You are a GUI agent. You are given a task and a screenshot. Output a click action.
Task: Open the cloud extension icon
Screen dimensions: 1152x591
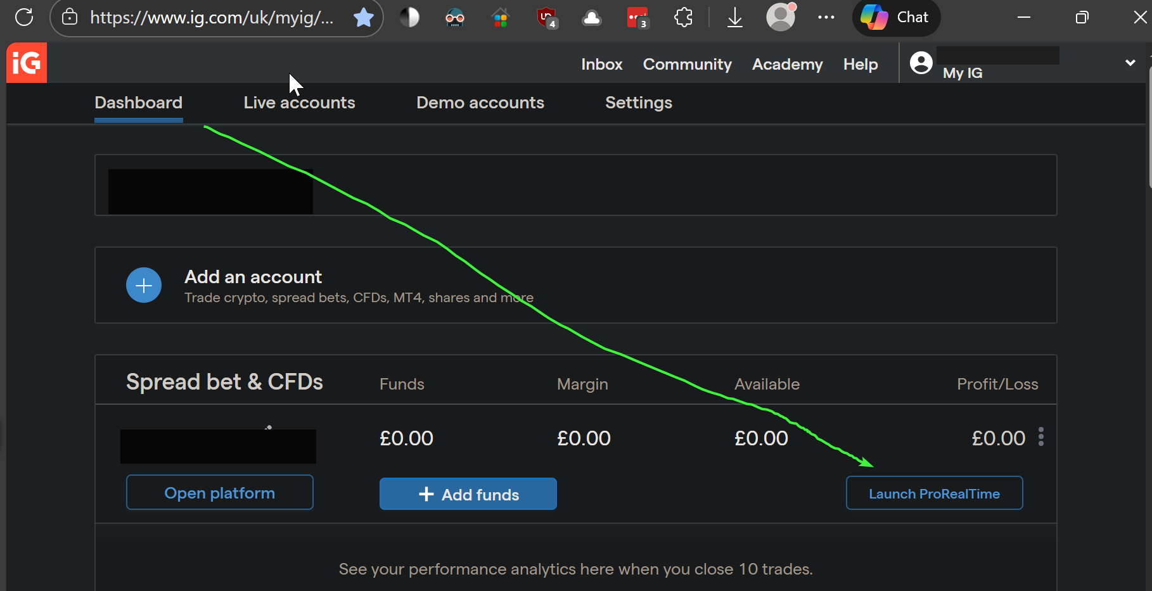[x=592, y=17]
